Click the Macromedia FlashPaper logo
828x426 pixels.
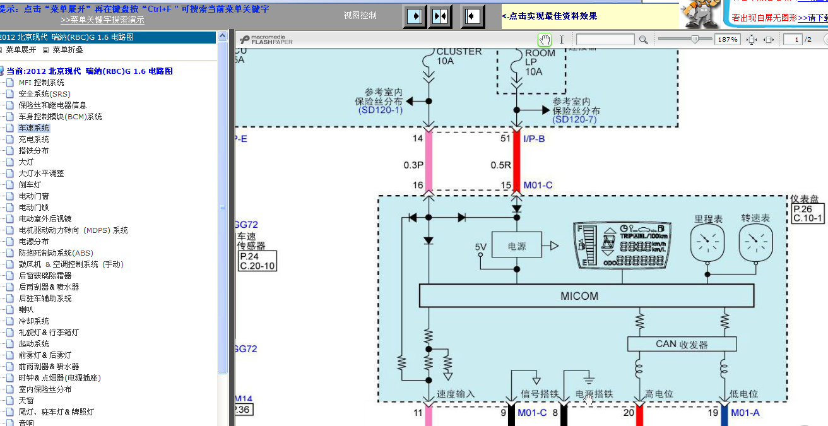[266, 40]
